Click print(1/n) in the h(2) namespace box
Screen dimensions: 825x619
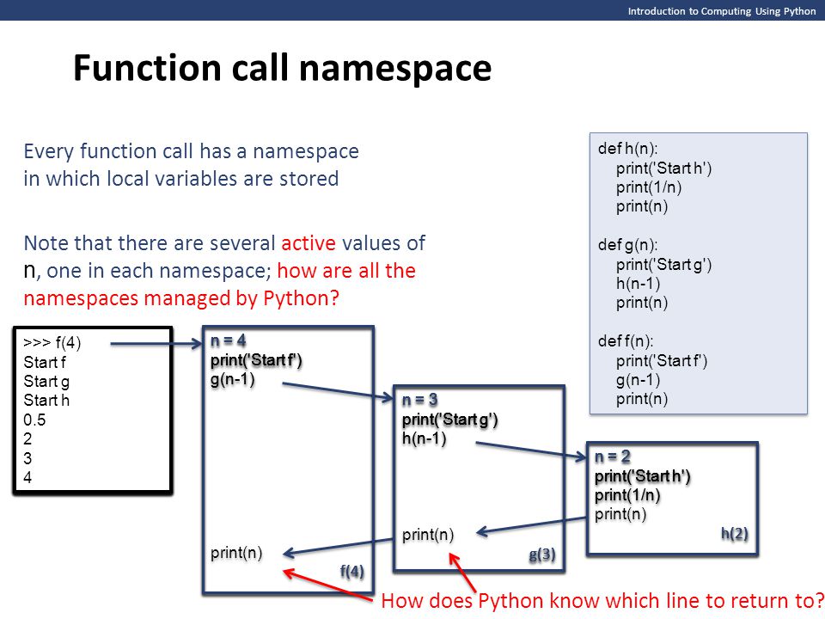tap(627, 495)
